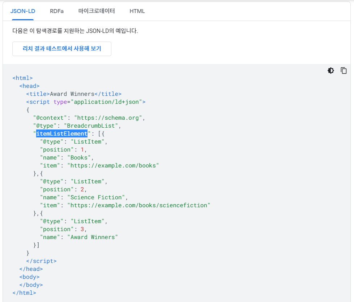Image resolution: width=354 pixels, height=302 pixels.
Task: Click position value 1
Action: pyautogui.click(x=82, y=150)
